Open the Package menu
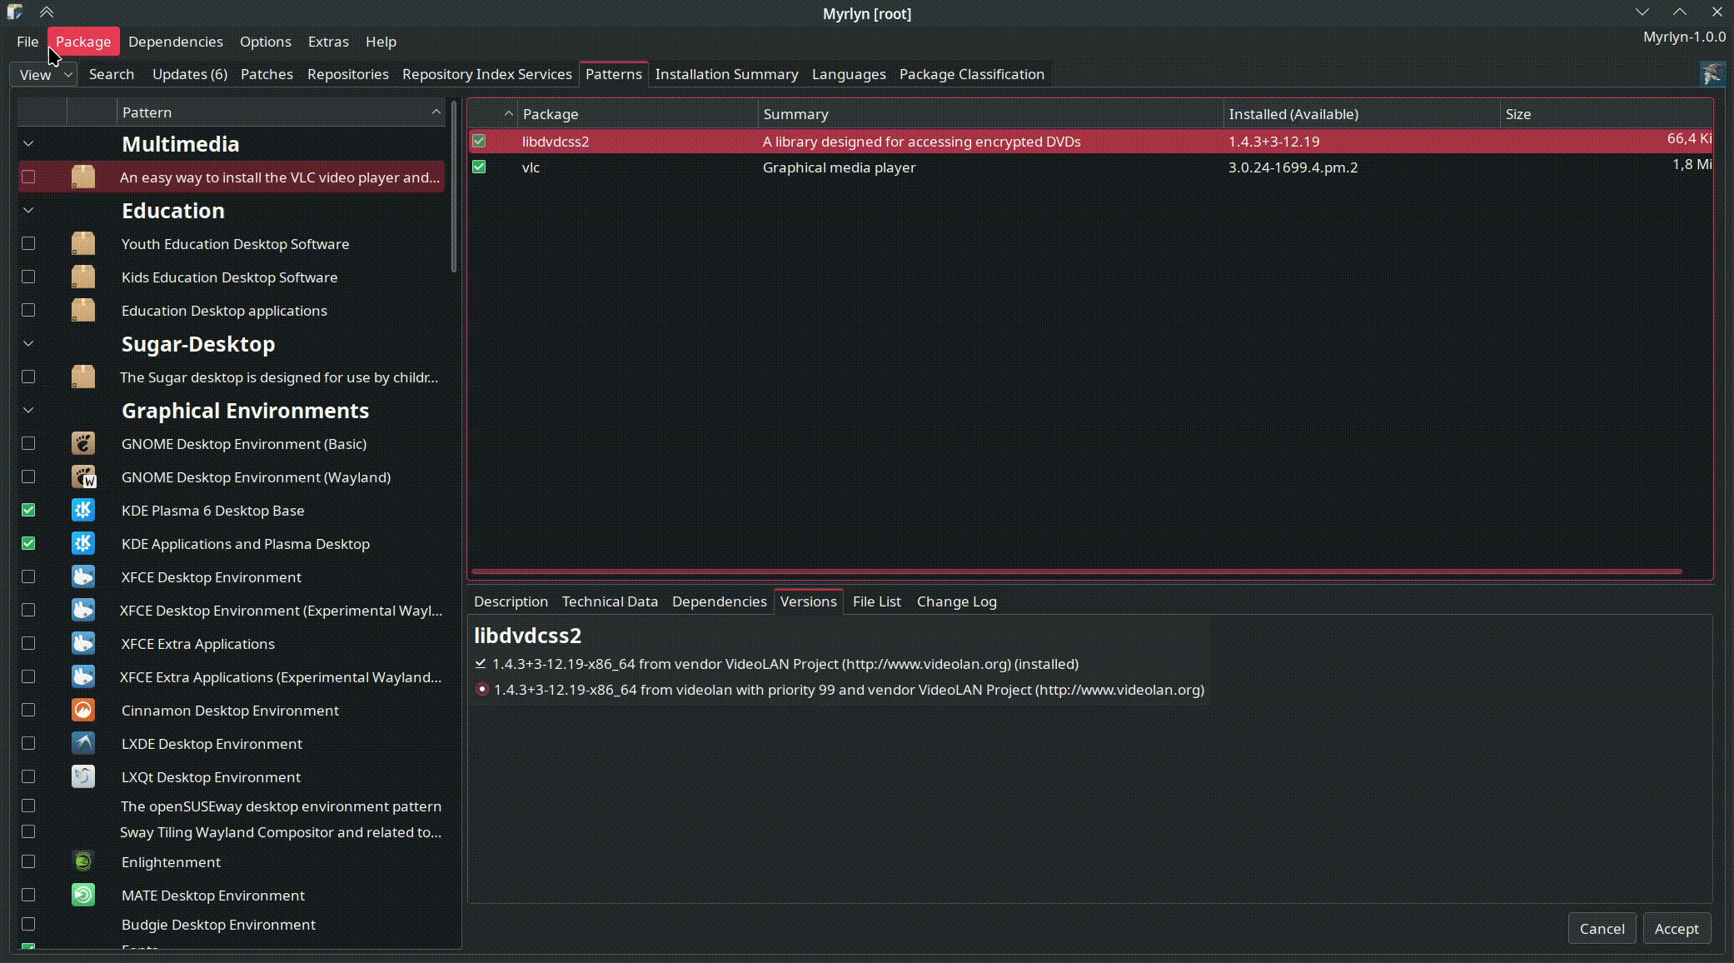 [83, 42]
